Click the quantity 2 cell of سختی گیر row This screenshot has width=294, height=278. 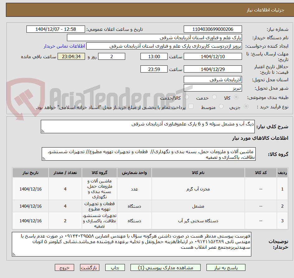(x=65, y=221)
